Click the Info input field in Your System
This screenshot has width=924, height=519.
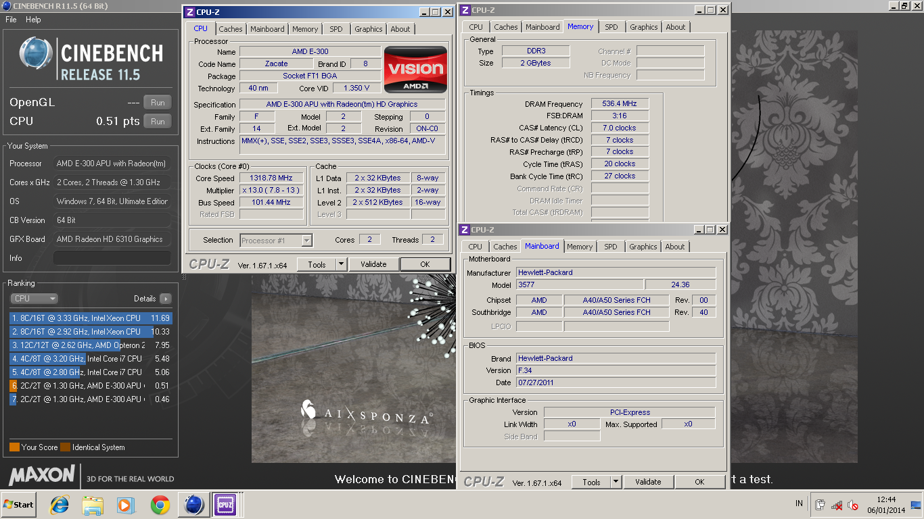coord(112,258)
